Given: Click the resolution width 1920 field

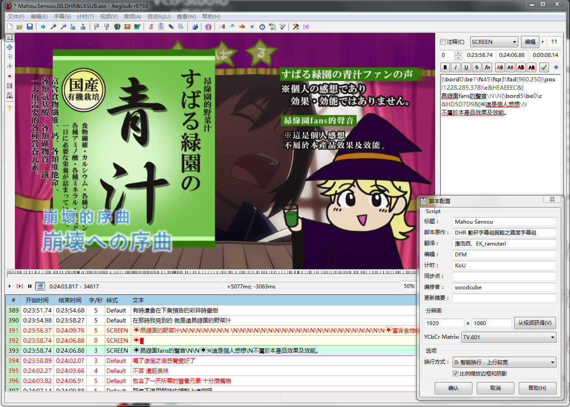Looking at the screenshot, I should pos(444,323).
